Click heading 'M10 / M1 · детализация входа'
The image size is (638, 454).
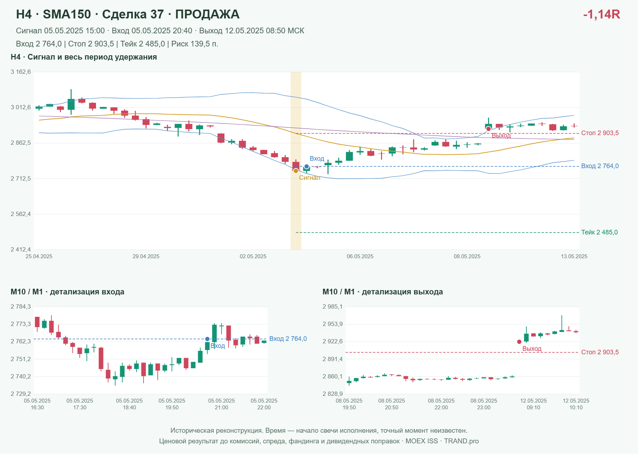pyautogui.click(x=67, y=292)
